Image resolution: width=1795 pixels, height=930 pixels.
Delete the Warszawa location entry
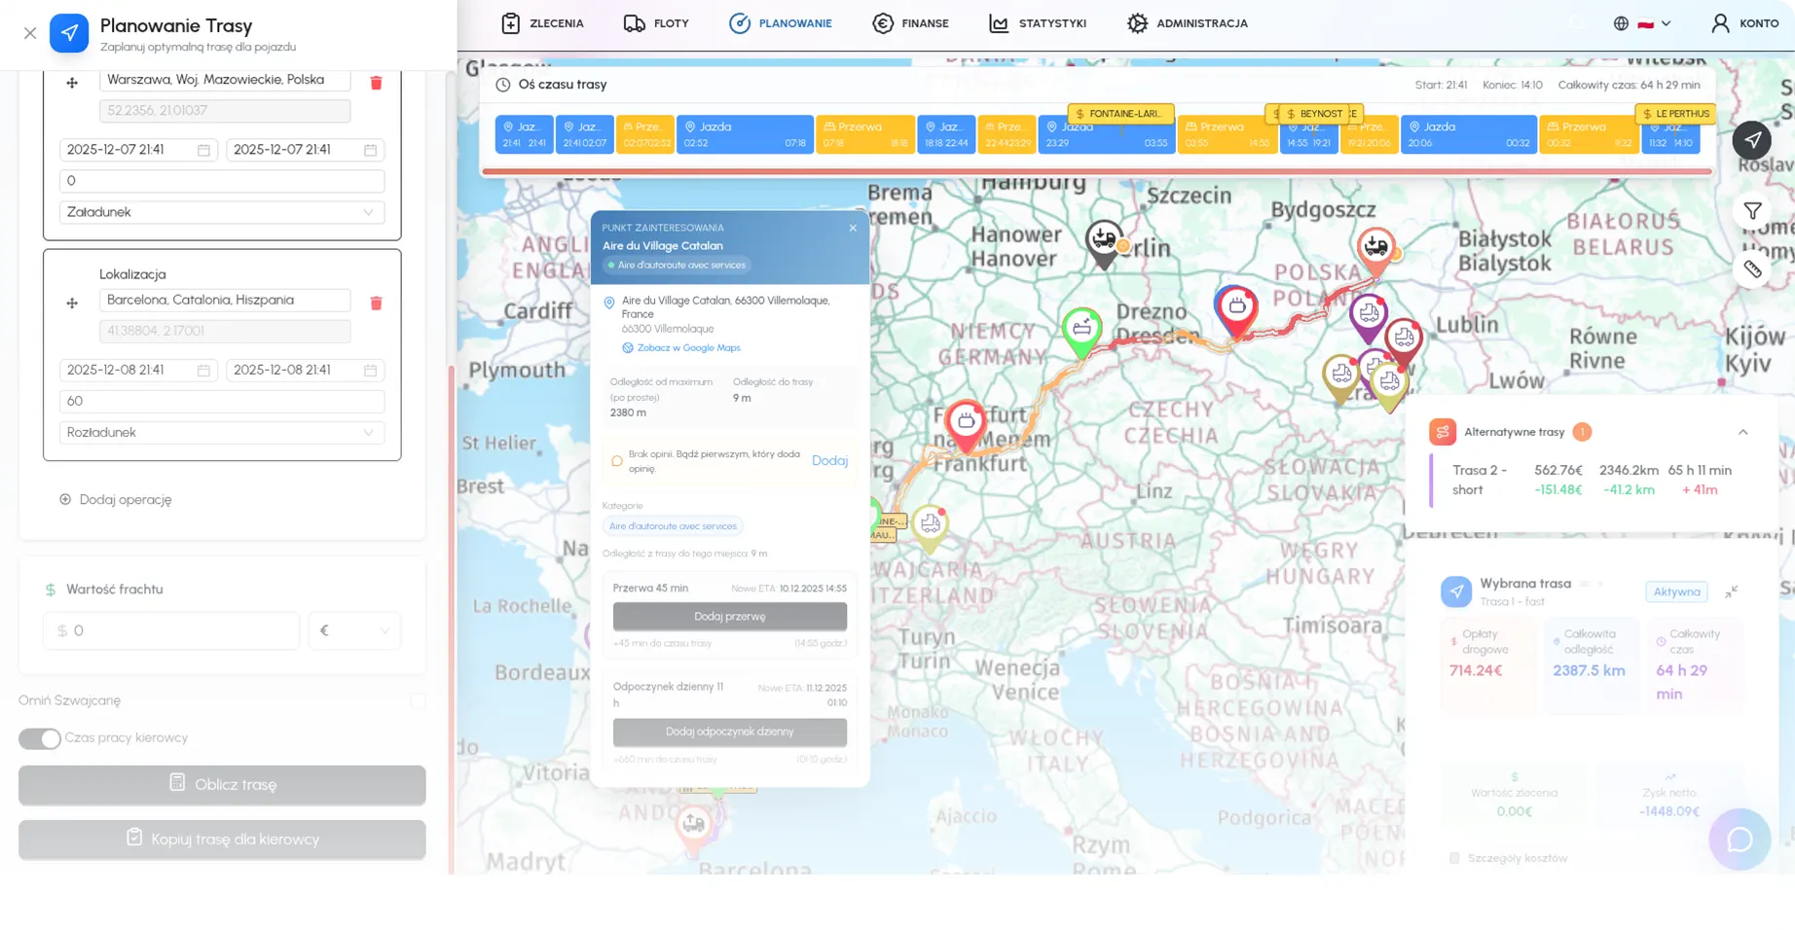click(x=376, y=83)
